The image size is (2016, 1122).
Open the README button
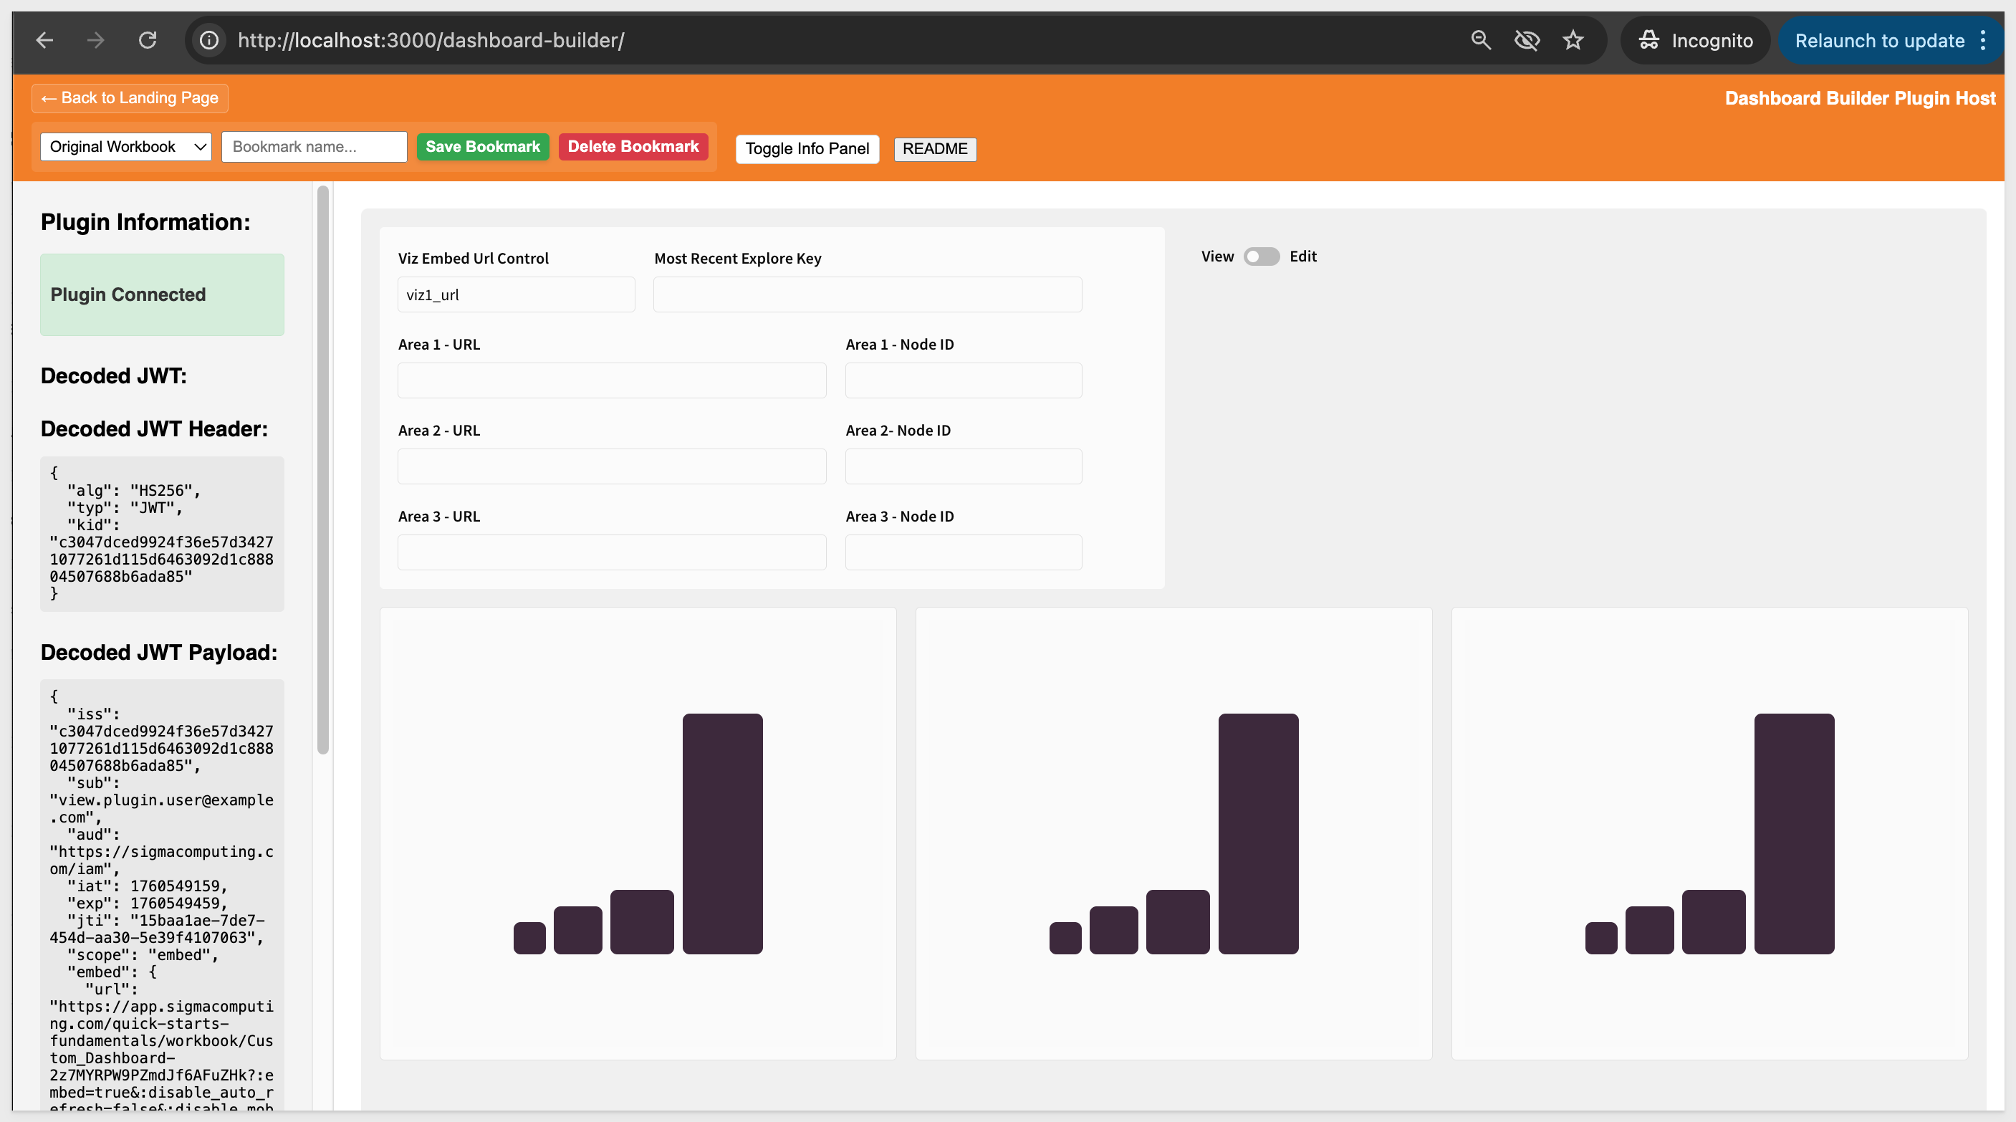(x=934, y=148)
